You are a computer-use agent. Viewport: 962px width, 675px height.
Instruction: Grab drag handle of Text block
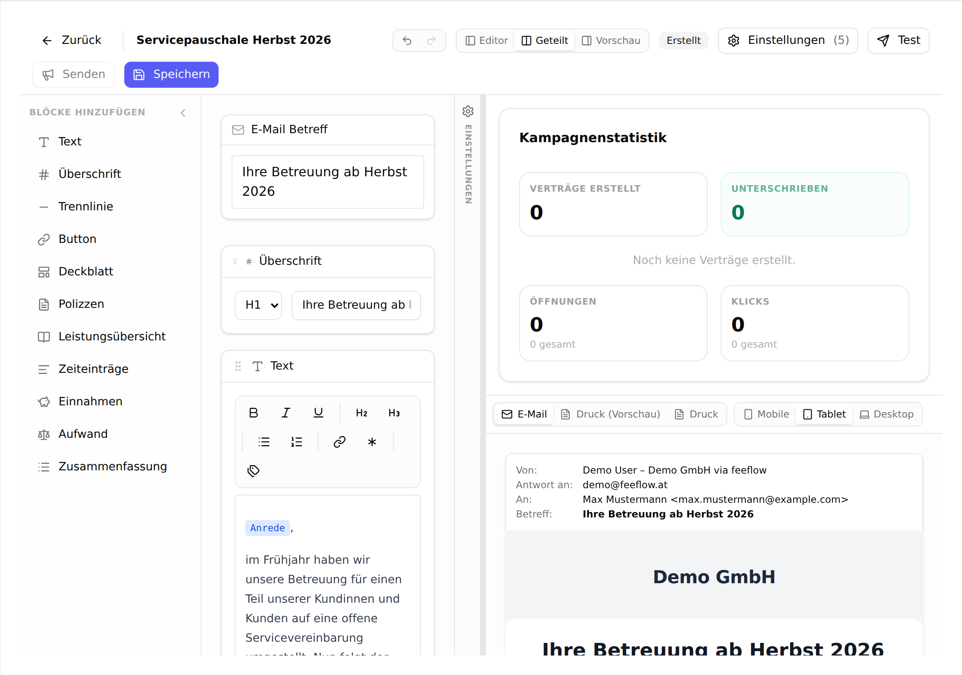(x=238, y=366)
